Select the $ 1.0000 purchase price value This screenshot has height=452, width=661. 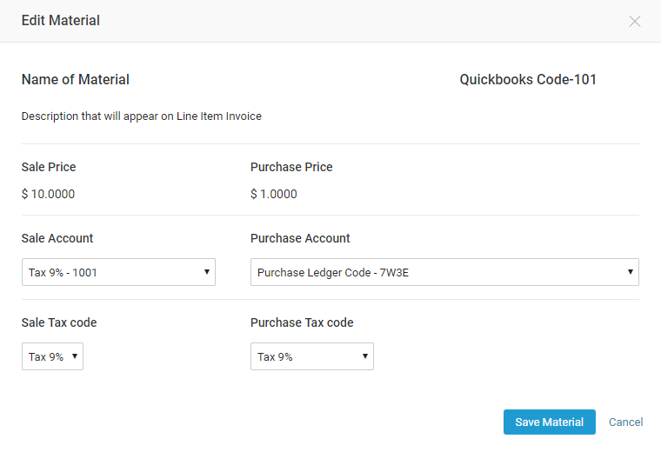[274, 194]
